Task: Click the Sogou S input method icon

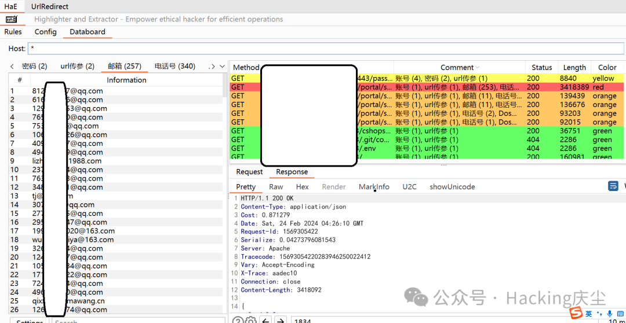Action: point(576,313)
